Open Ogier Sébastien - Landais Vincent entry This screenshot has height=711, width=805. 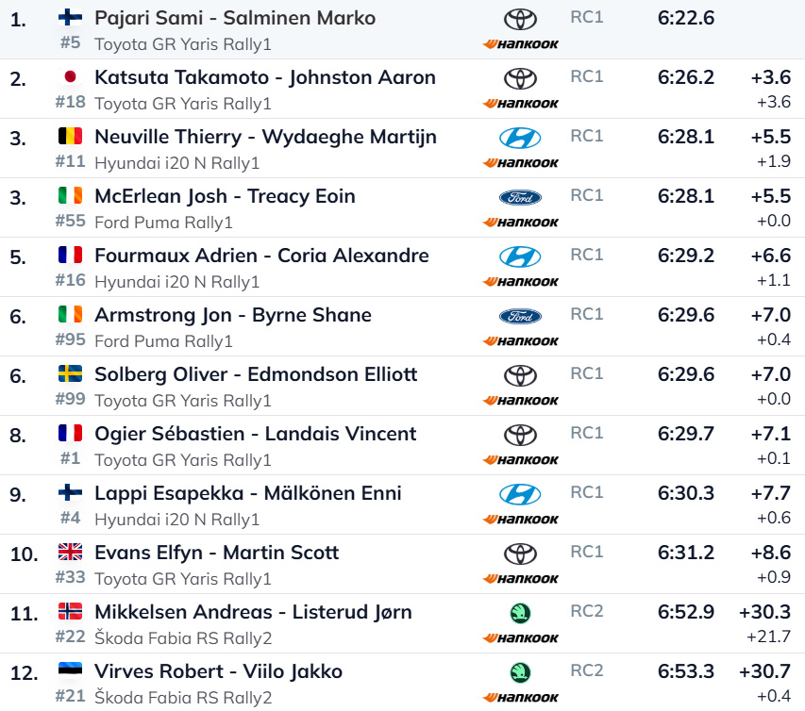(255, 434)
